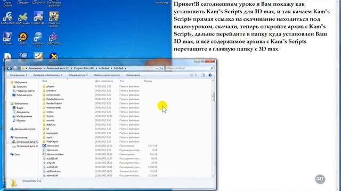Click the scrollbar down arrow in file list
This screenshot has width=341, height=191.
[x=213, y=176]
